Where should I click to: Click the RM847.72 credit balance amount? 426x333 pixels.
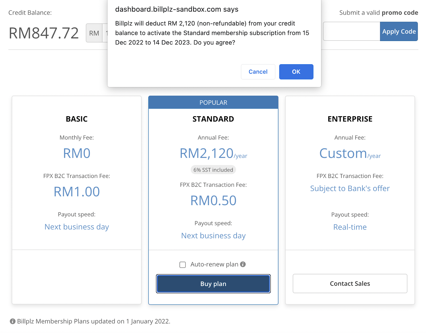coord(44,33)
